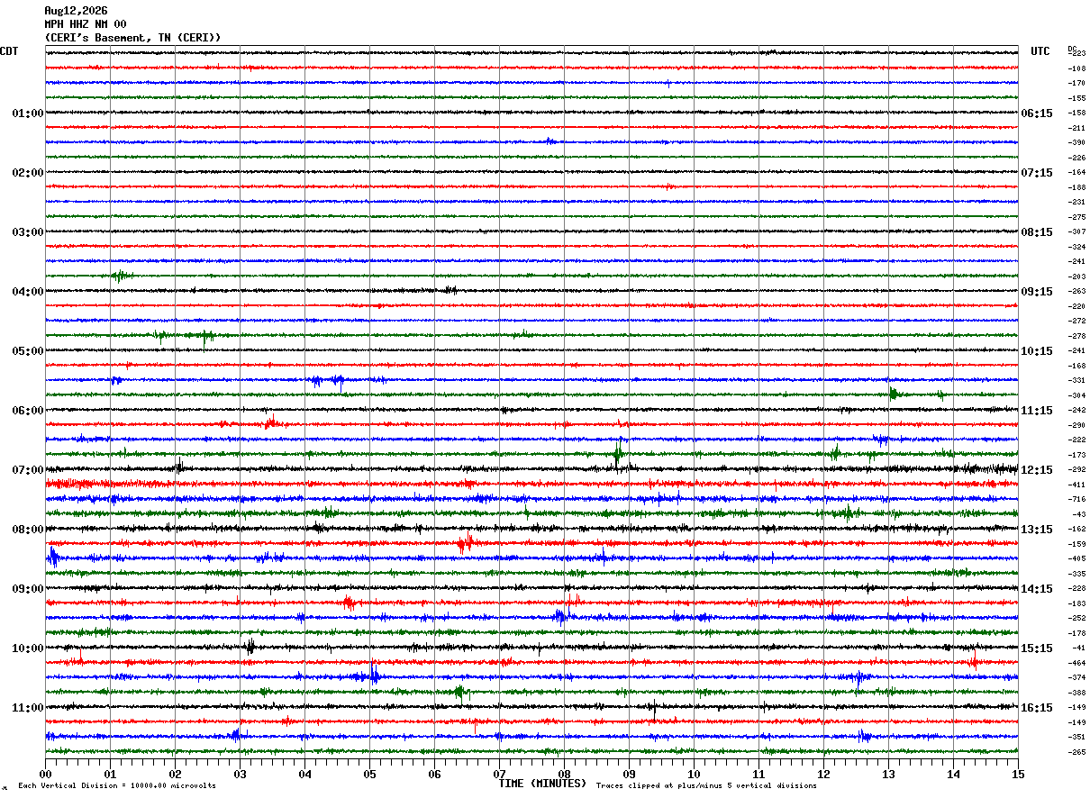1090x798 pixels.
Task: Click the 15:15 UTC time label
Action: point(1037,648)
